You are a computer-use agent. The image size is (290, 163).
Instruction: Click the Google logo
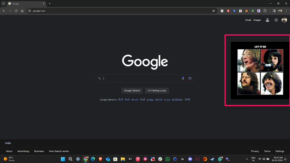[145, 62]
